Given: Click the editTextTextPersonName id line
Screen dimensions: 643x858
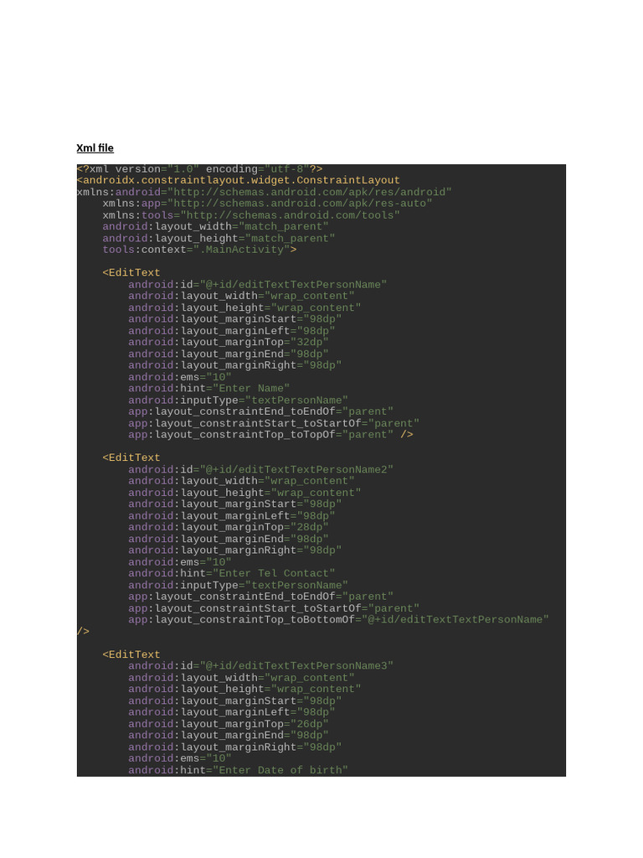Looking at the screenshot, I should click(258, 285).
